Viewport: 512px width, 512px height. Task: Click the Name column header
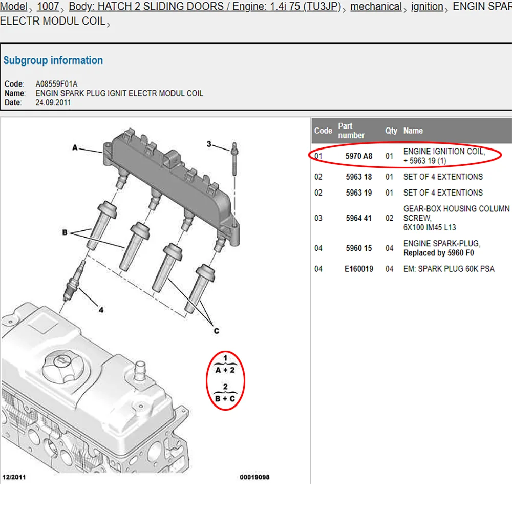tap(413, 131)
